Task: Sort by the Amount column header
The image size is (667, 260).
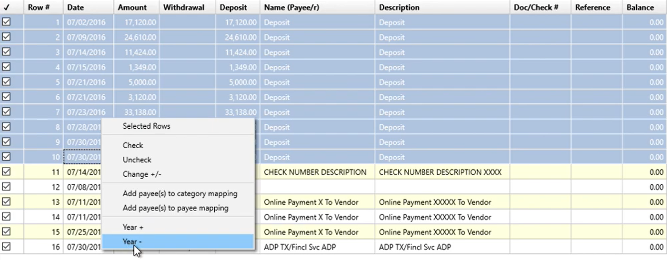Action: (136, 7)
